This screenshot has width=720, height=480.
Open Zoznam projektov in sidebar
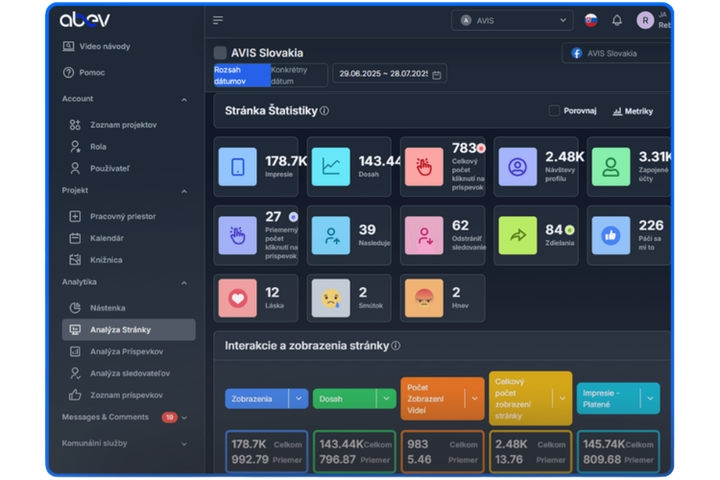tap(124, 125)
